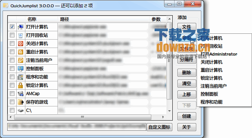The image size is (252, 138).
Task: Click the padlock icon for 锁定计算机
Action: tap(21, 85)
